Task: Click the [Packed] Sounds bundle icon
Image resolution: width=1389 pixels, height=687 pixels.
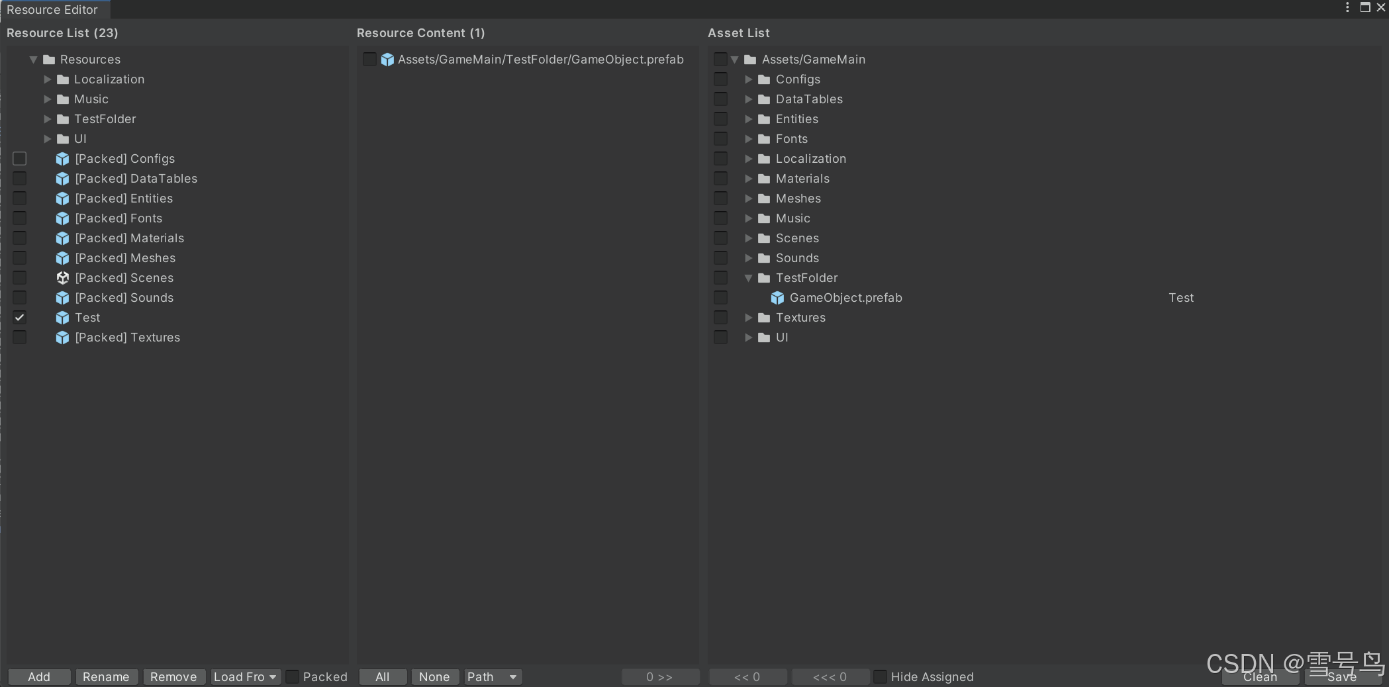Action: pos(62,298)
